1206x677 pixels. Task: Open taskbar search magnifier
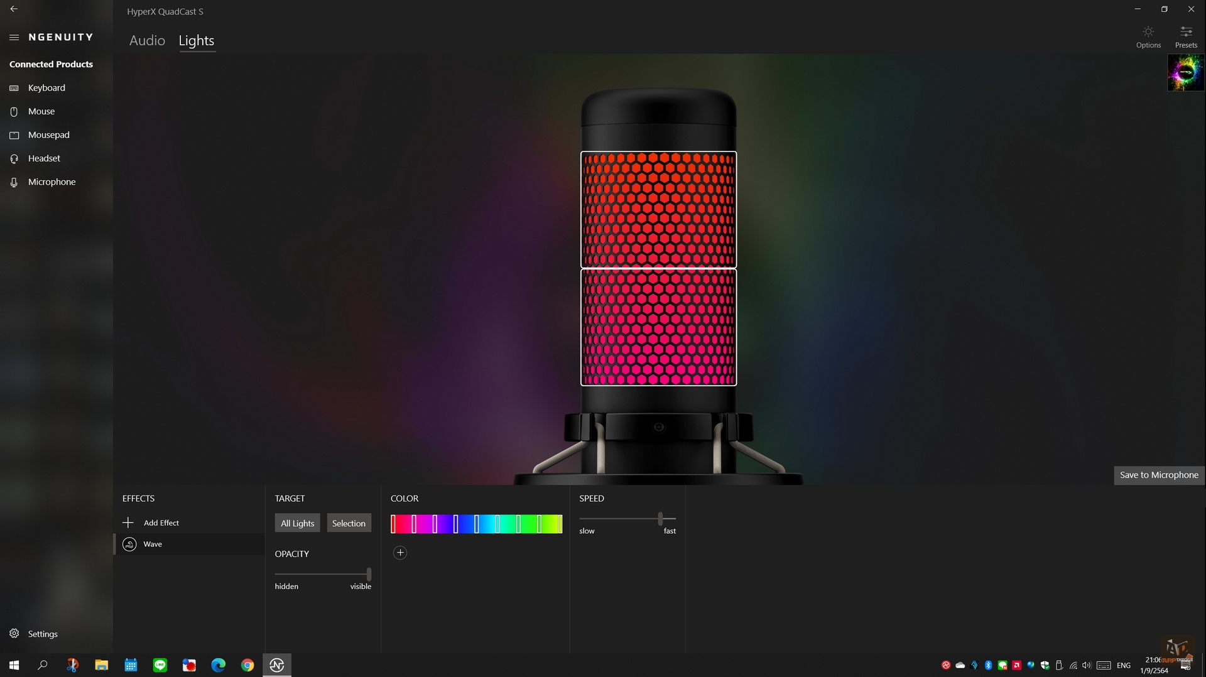(x=43, y=665)
